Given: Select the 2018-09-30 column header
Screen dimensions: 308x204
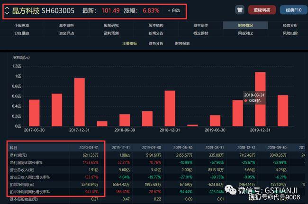Looking at the screenshot, I should (277, 148).
